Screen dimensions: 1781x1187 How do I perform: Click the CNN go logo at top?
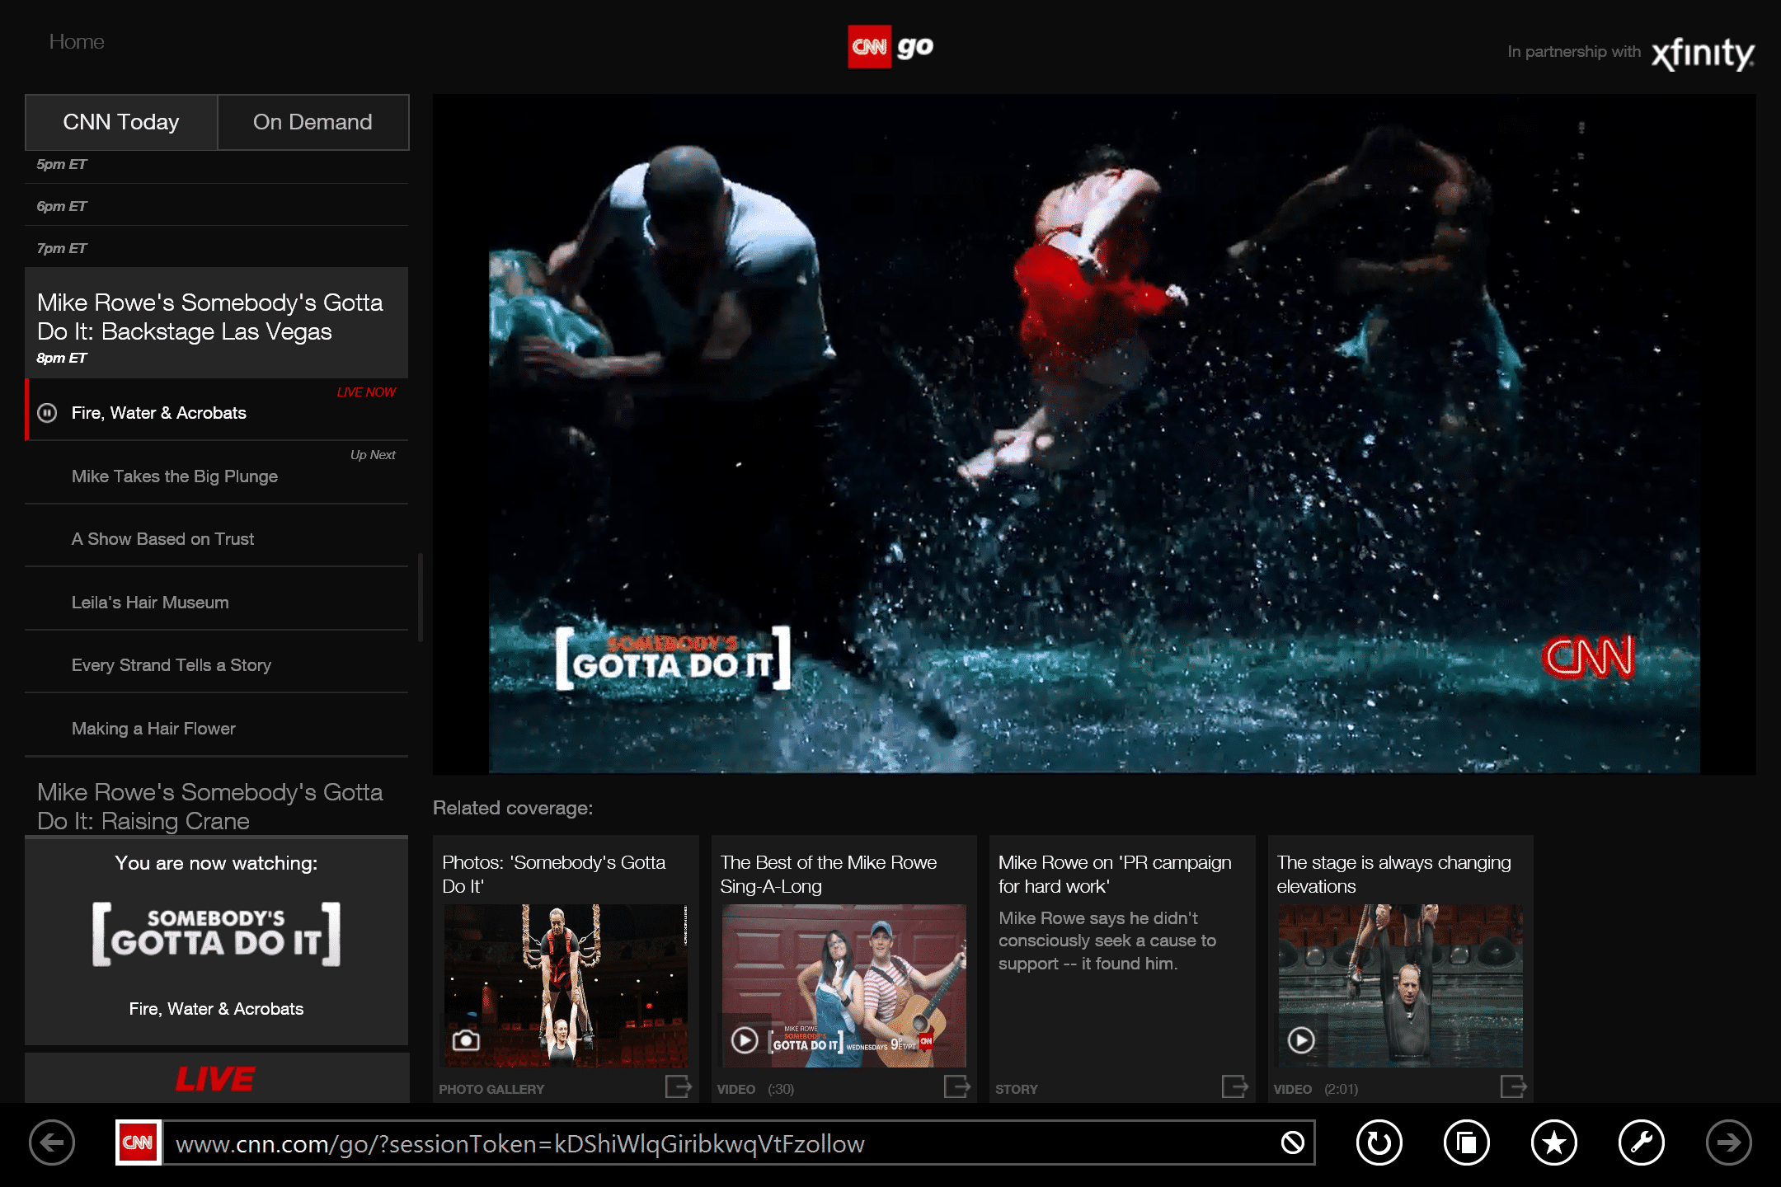click(x=890, y=47)
